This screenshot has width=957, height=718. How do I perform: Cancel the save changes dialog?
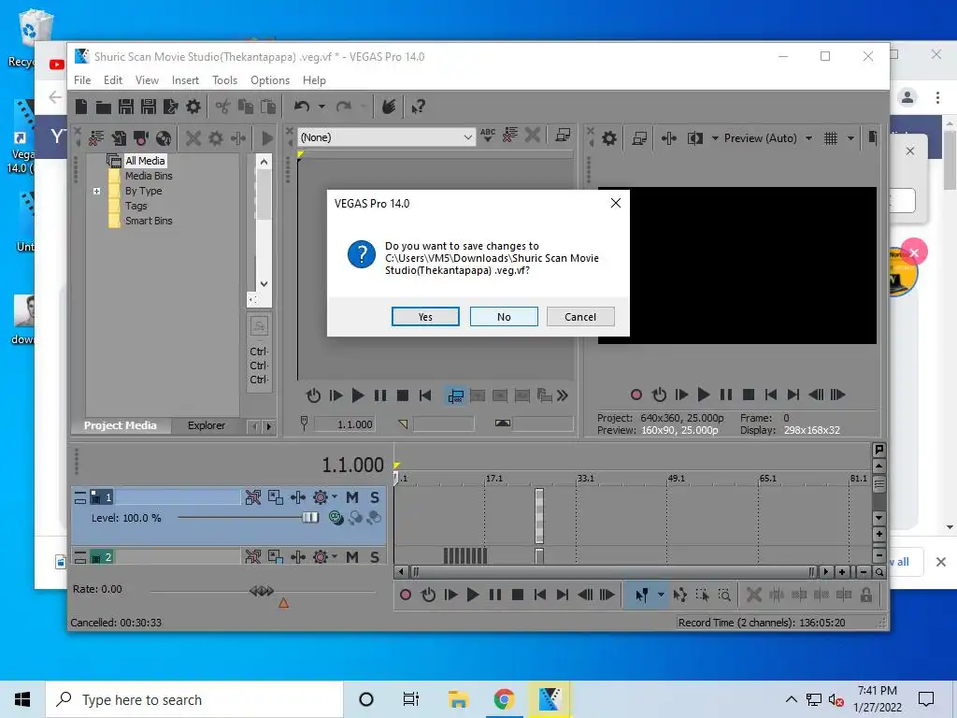tap(580, 317)
